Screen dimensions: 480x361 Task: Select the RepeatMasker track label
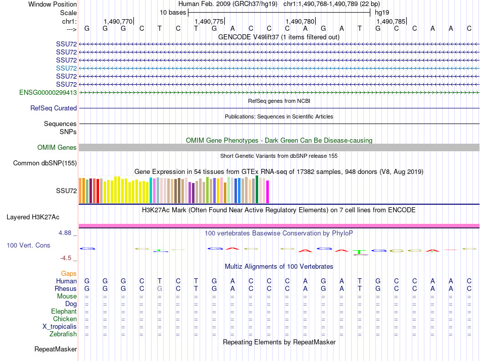point(56,349)
